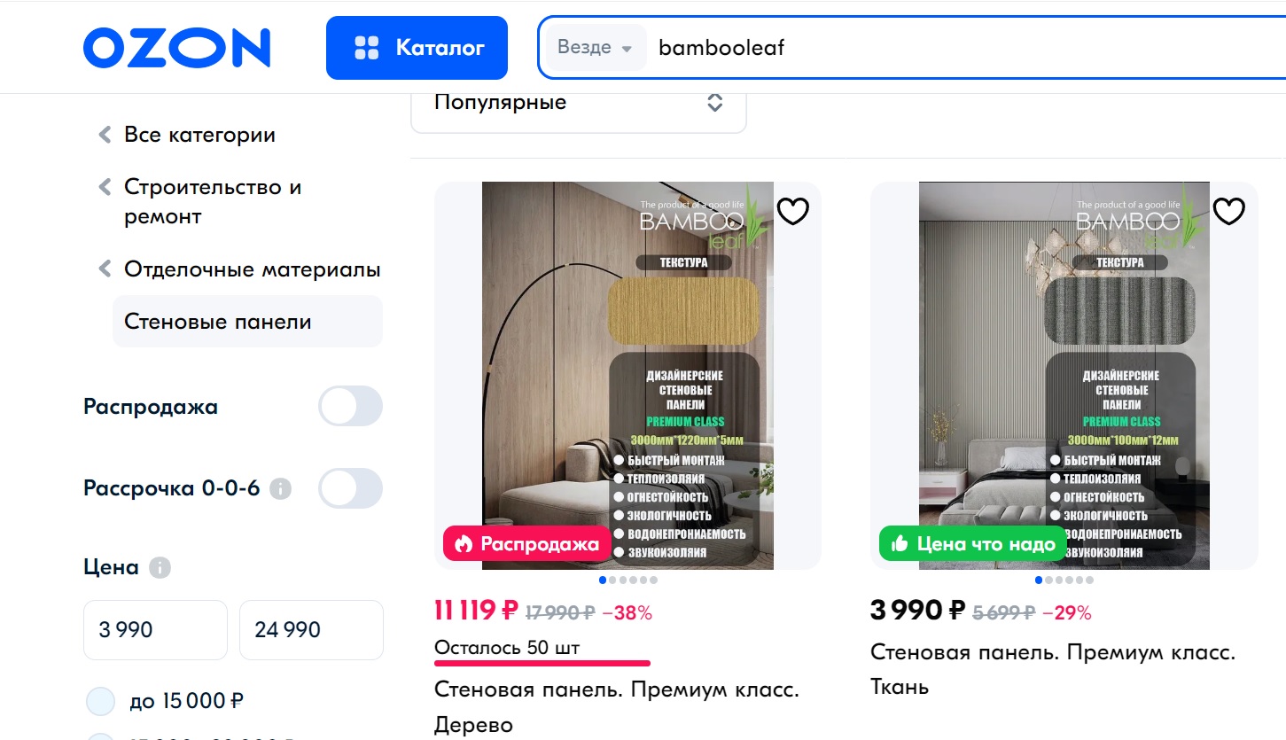Click the image carousel dots under wood panel
1286x740 pixels.
(x=628, y=580)
